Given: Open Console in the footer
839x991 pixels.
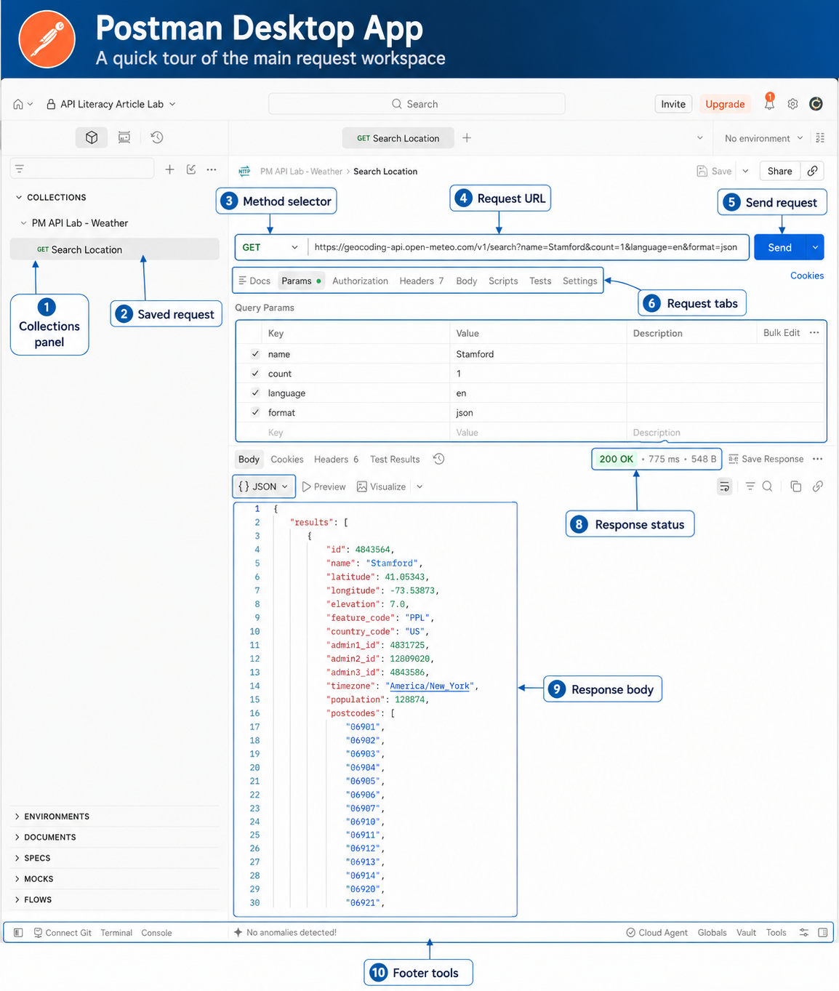Looking at the screenshot, I should [156, 933].
